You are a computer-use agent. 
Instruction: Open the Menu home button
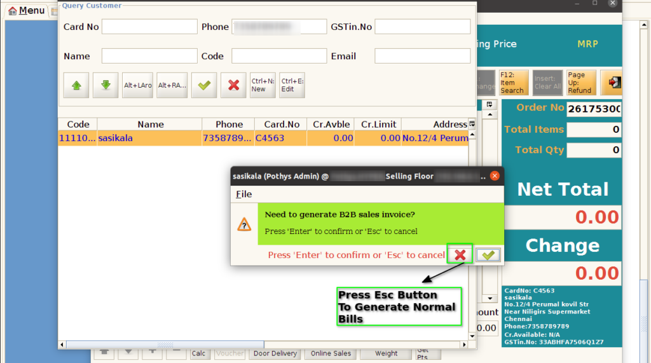point(27,10)
